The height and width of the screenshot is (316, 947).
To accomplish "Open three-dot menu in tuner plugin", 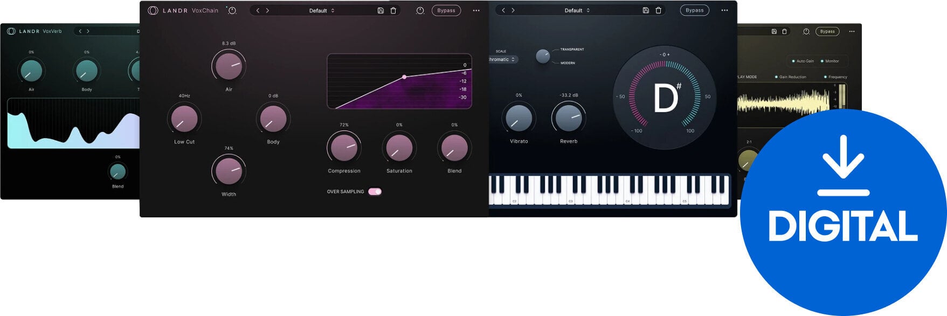I will (x=724, y=10).
